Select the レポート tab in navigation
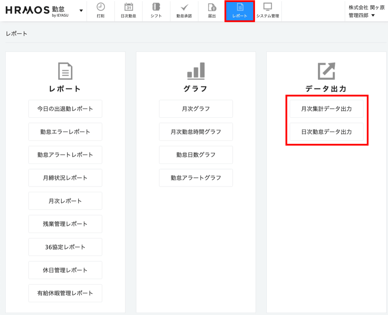 (x=240, y=11)
